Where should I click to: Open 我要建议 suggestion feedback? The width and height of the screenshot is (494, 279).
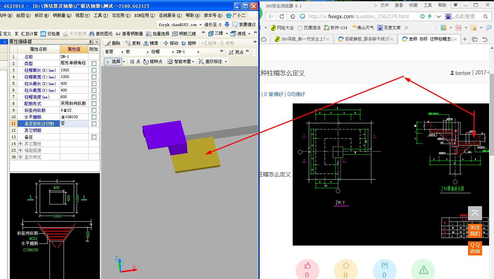[244, 24]
